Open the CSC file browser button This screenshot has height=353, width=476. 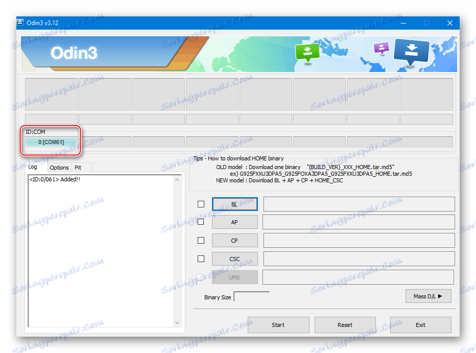pyautogui.click(x=234, y=259)
